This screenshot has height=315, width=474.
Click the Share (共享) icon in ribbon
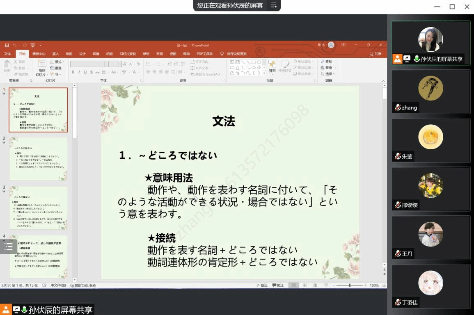pyautogui.click(x=375, y=54)
